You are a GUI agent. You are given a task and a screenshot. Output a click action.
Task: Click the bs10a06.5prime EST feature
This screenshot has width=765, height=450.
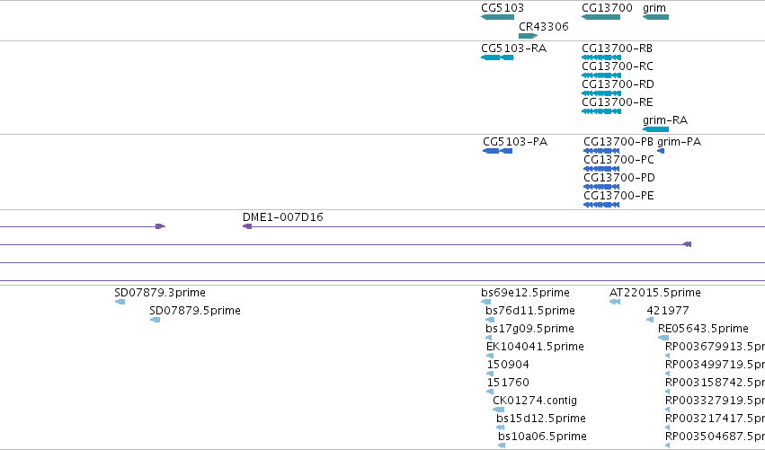[x=502, y=446]
